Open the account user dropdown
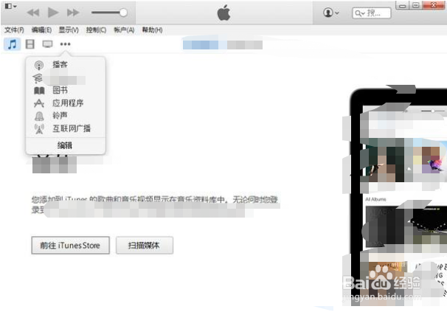This screenshot has height=312, width=447. (331, 13)
